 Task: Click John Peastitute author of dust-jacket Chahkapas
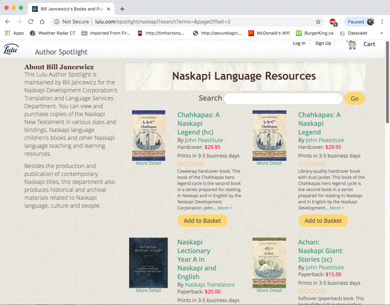[x=325, y=140]
